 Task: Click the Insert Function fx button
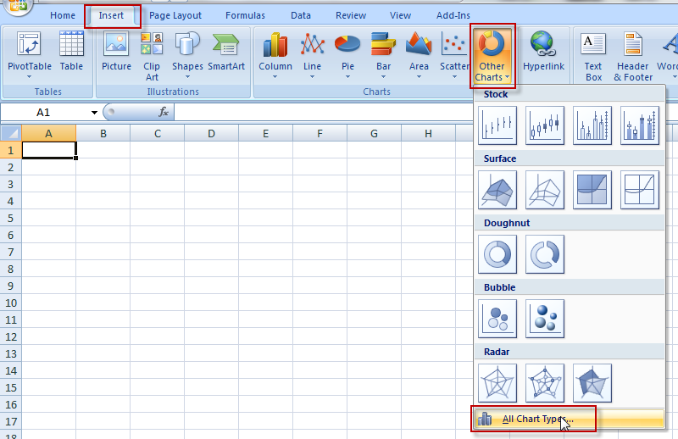pos(164,112)
